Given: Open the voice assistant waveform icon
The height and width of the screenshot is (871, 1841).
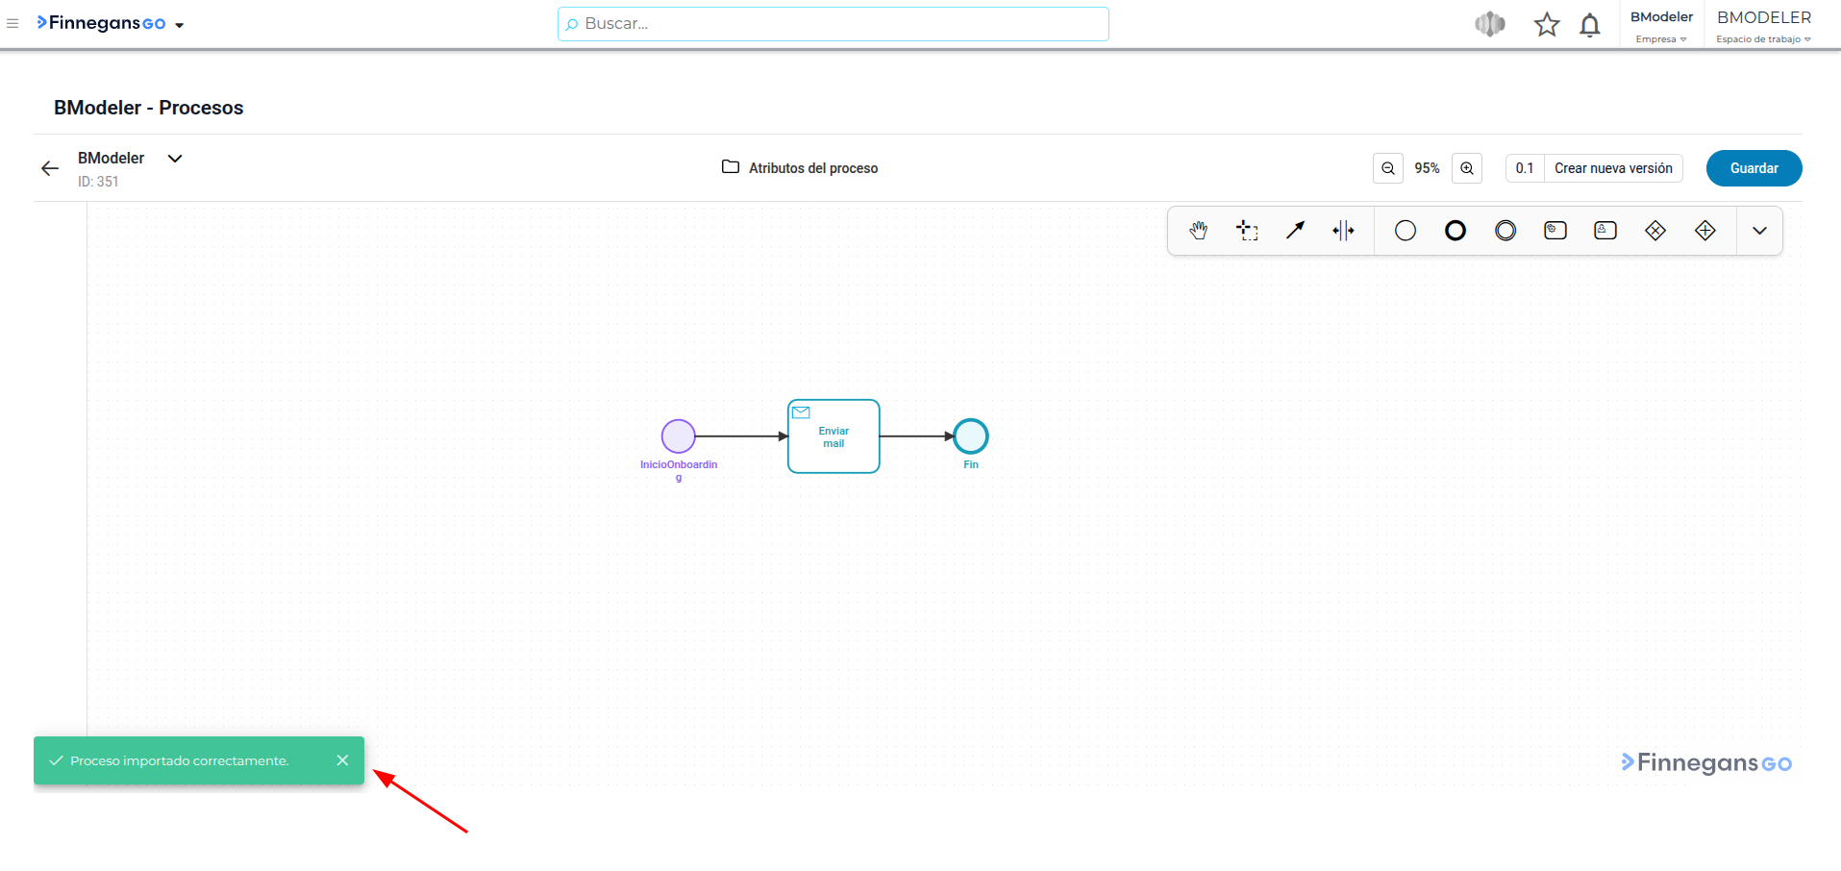Looking at the screenshot, I should [1490, 24].
